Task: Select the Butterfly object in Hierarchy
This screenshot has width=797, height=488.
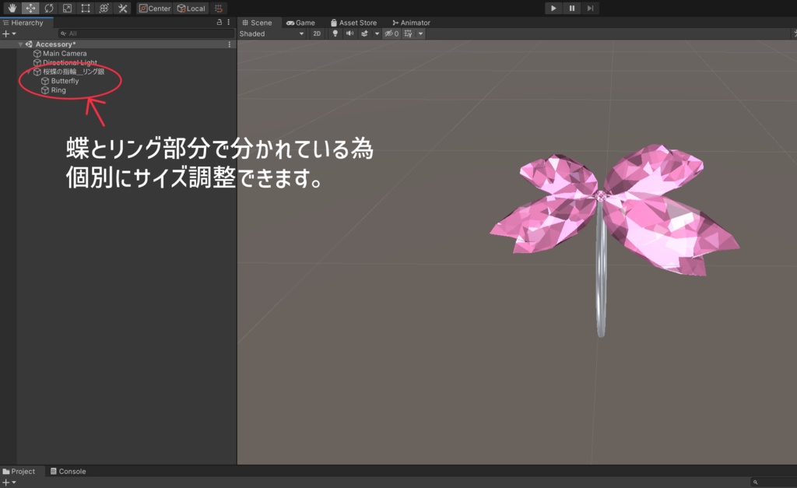Action: 64,80
